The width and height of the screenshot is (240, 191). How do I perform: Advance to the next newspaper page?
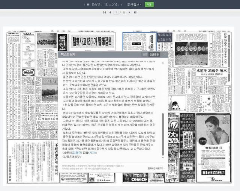point(130,12)
